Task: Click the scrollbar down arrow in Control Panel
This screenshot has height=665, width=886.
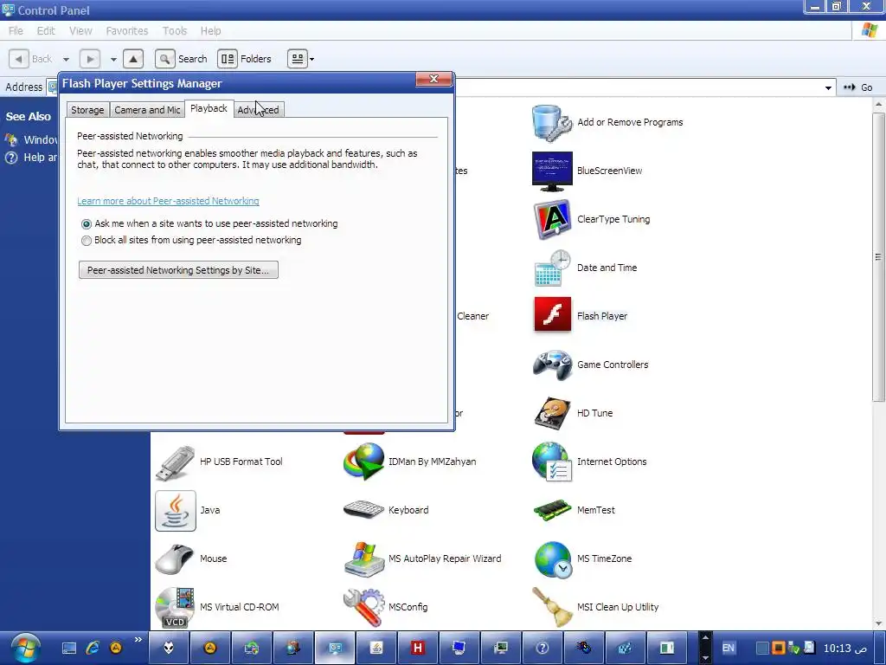Action: 878,623
